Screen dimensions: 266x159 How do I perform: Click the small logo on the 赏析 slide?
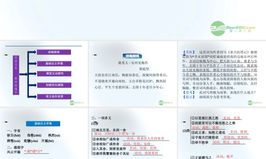(255, 103)
